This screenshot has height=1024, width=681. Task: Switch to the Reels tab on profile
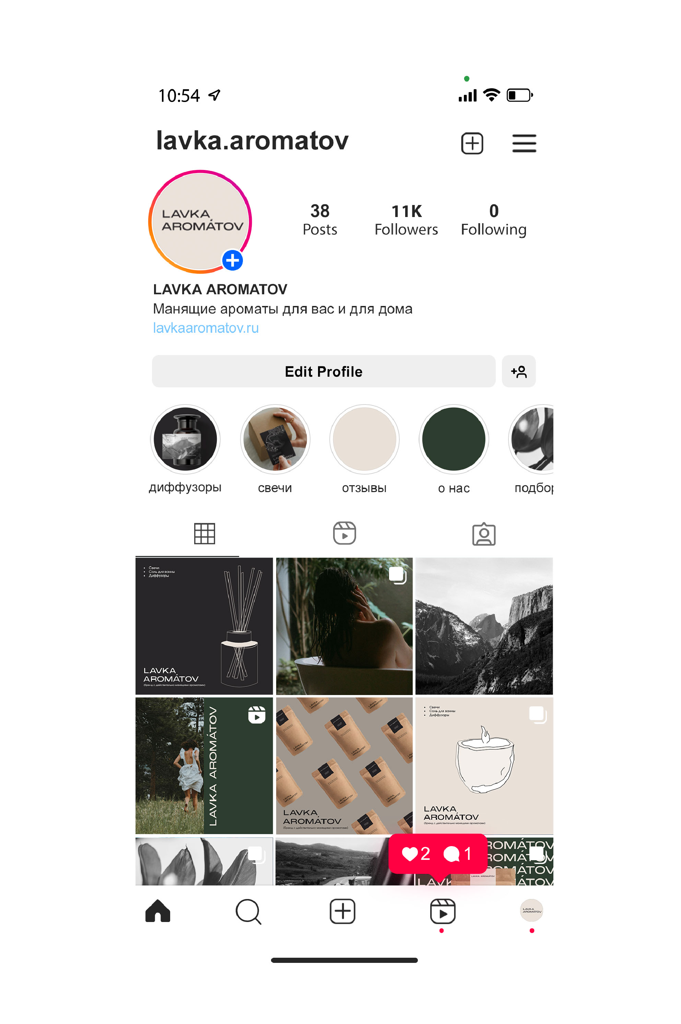pyautogui.click(x=344, y=533)
